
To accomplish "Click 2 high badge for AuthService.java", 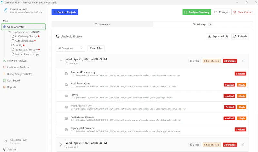I will tap(241, 85).
